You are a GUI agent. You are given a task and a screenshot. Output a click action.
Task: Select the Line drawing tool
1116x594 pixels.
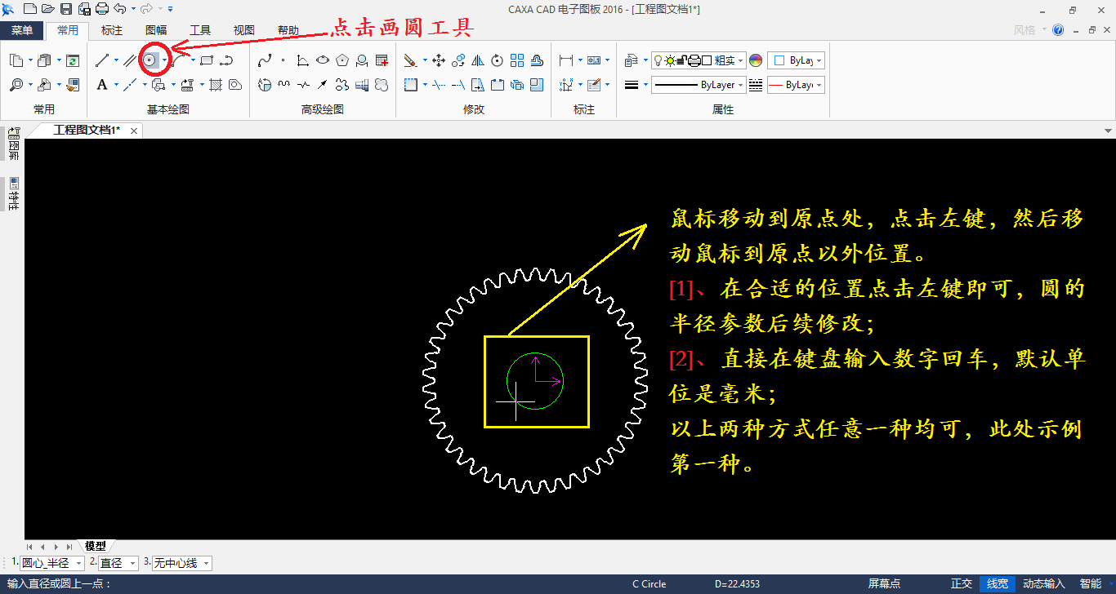[x=102, y=60]
